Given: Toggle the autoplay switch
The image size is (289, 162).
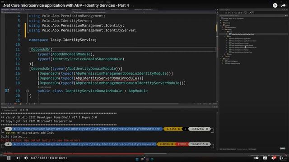Looking at the screenshot, I should point(256,158).
